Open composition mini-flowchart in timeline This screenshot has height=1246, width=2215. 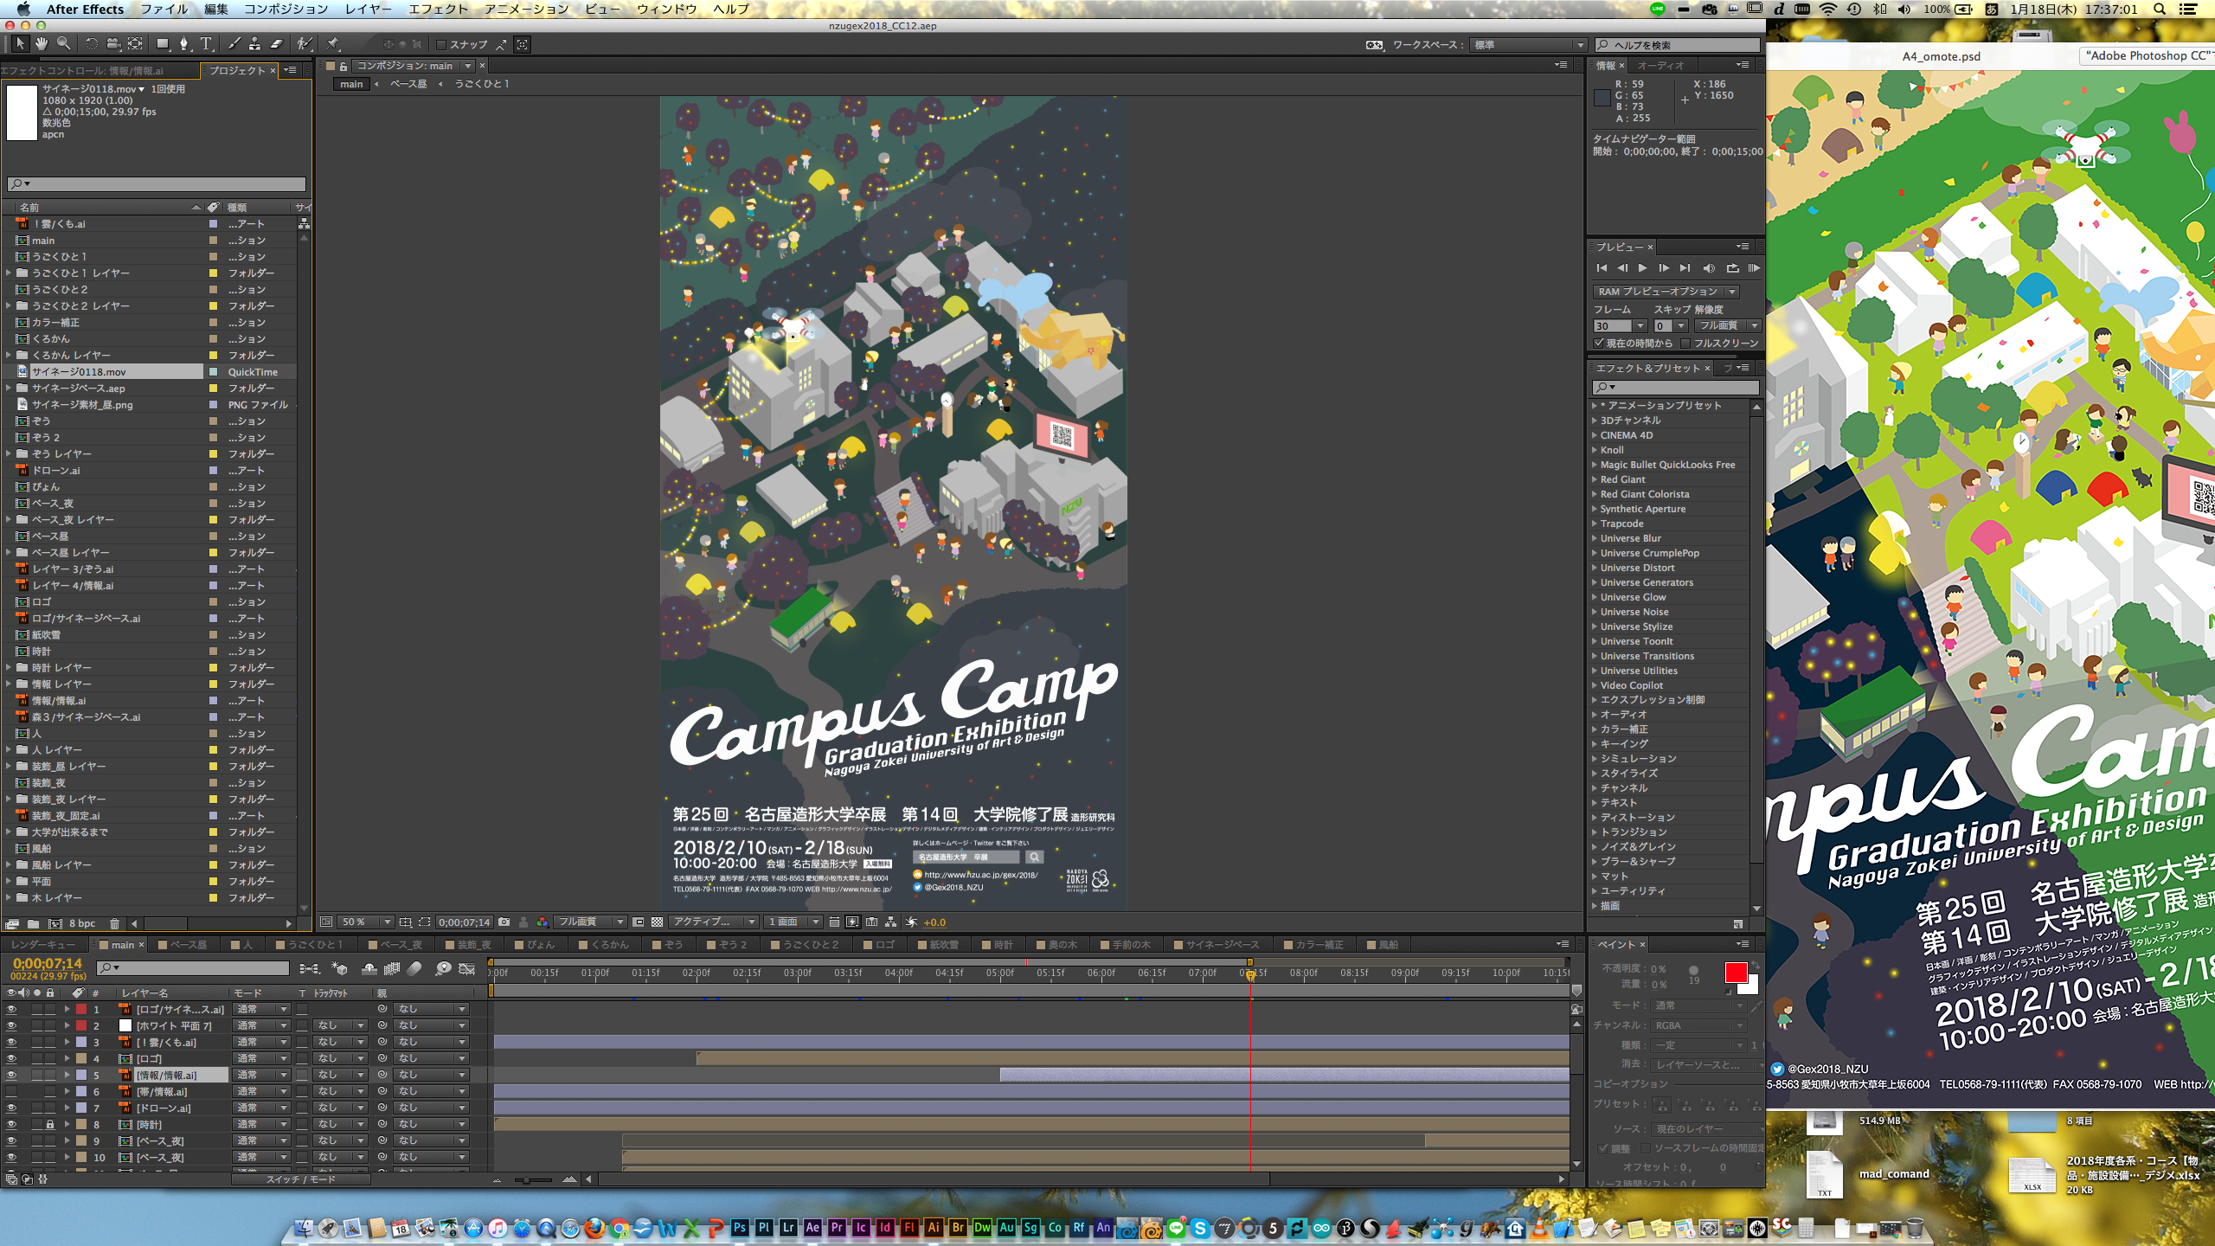[x=309, y=969]
